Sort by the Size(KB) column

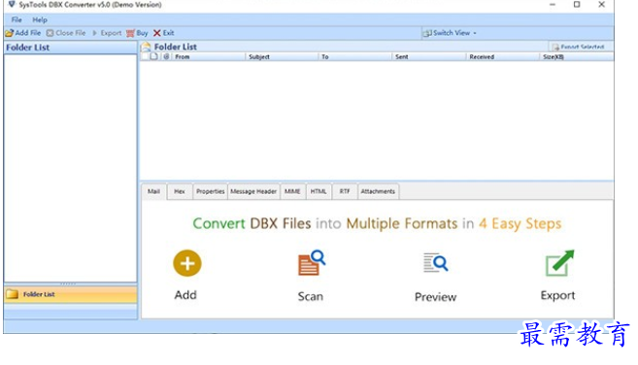click(577, 57)
